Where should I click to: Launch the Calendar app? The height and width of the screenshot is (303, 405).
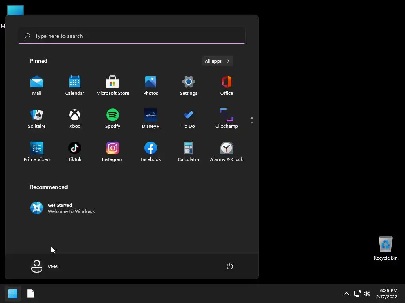pos(75,86)
